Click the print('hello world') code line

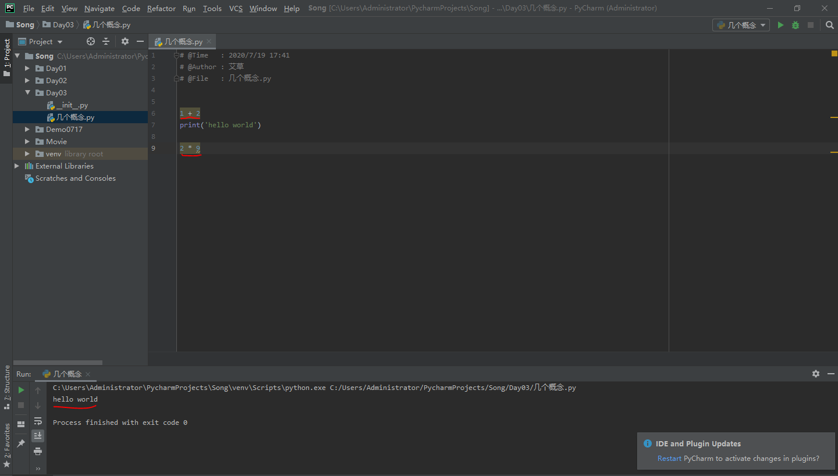click(x=221, y=125)
